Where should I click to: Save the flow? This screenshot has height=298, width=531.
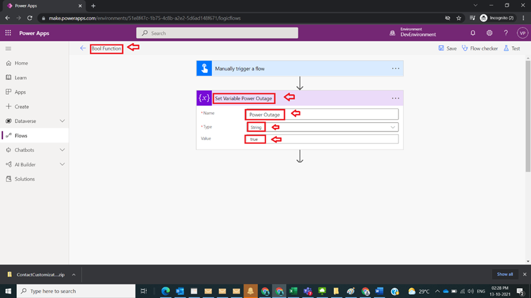pos(447,48)
